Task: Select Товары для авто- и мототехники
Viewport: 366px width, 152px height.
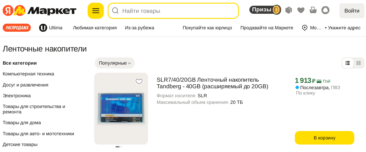Action: (x=38, y=134)
